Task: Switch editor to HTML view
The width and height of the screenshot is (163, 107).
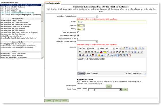Action: click(x=88, y=73)
